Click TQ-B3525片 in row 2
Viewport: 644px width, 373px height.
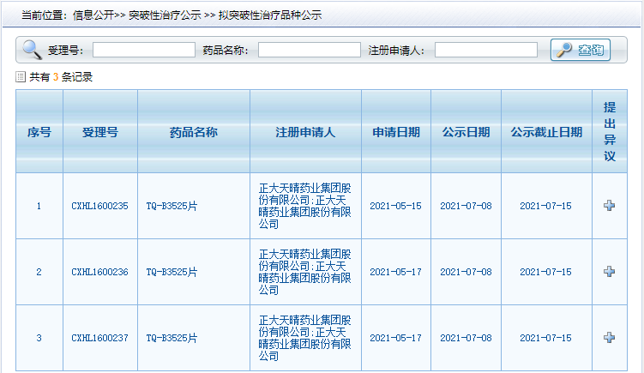(172, 272)
